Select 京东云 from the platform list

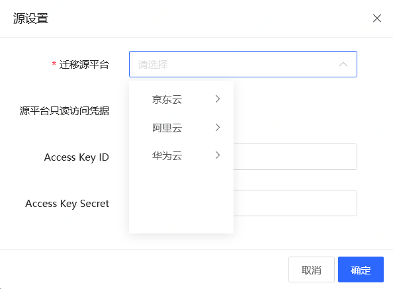181,99
